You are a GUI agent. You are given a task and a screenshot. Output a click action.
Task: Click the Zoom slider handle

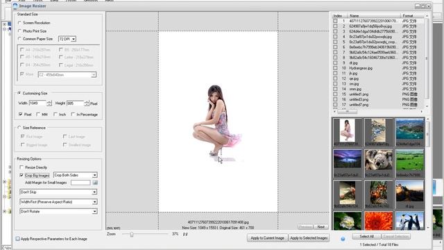(132, 234)
